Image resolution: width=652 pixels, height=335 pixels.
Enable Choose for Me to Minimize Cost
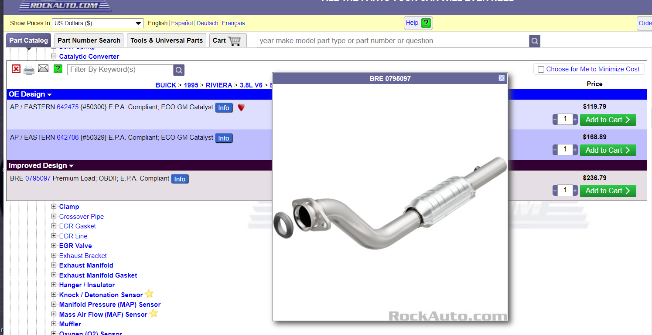pos(541,69)
